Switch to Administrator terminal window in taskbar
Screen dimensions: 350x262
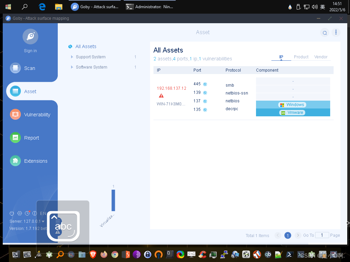click(x=150, y=7)
